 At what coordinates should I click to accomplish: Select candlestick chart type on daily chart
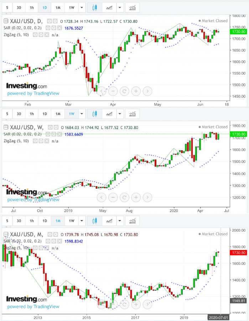pos(94,7)
